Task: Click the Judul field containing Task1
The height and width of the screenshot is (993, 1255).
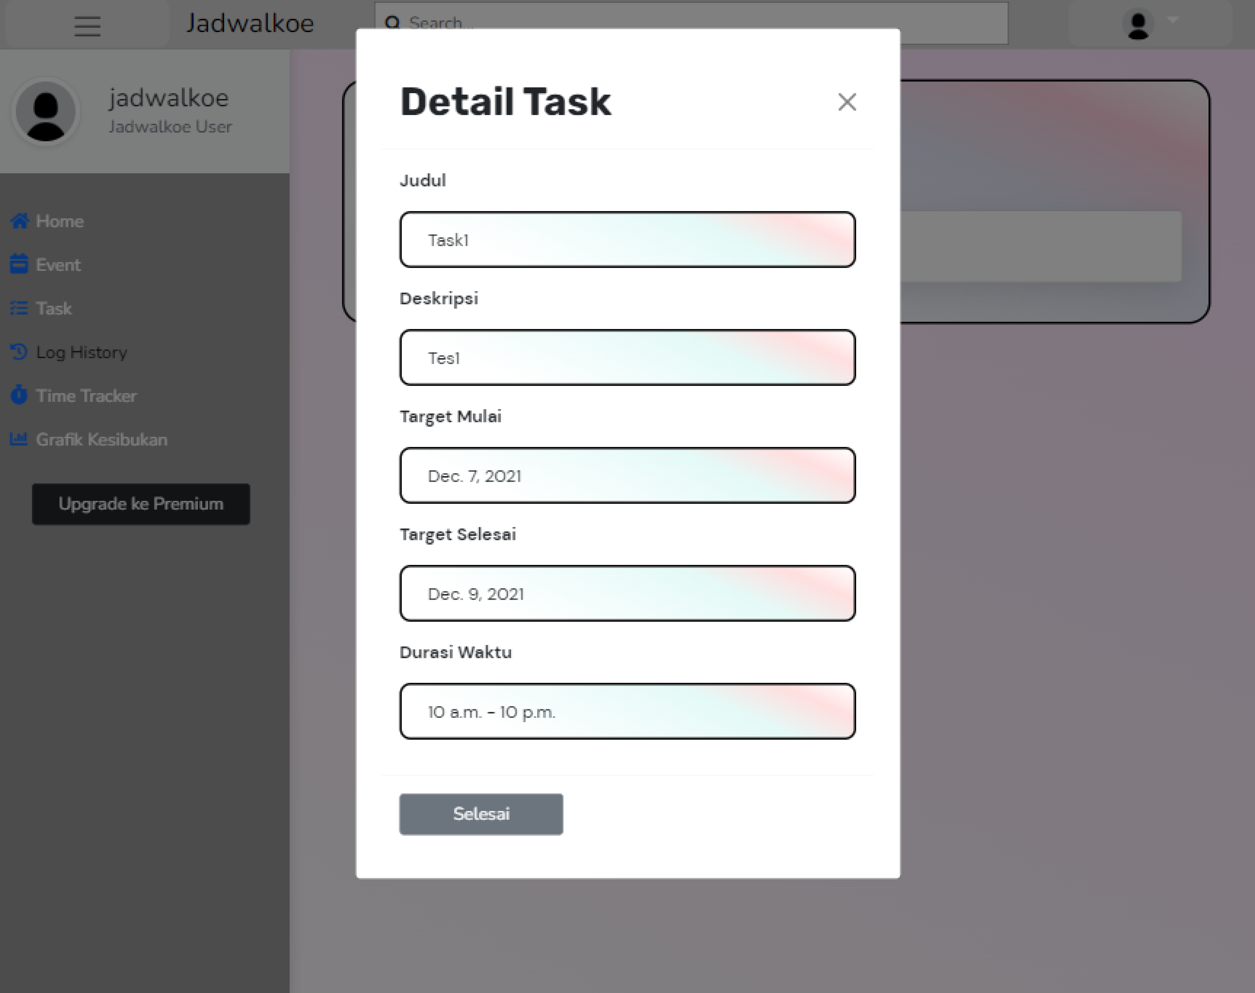Action: click(628, 239)
